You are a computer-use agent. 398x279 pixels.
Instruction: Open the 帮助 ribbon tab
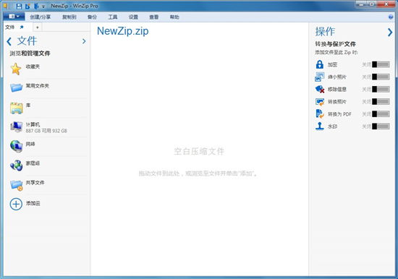pos(174,17)
